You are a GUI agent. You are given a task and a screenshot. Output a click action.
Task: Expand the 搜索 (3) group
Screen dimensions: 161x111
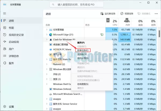pyautogui.click(x=47, y=79)
